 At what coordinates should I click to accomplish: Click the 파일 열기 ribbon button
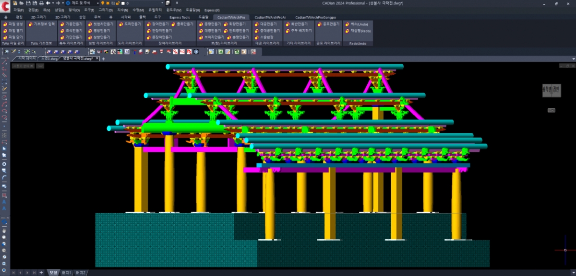pyautogui.click(x=13, y=30)
